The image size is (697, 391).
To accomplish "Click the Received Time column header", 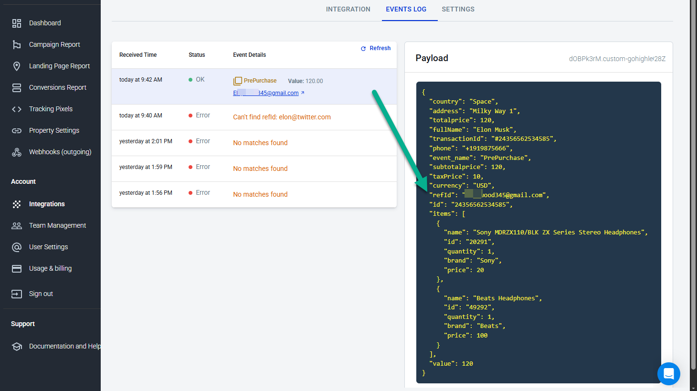I will [138, 55].
